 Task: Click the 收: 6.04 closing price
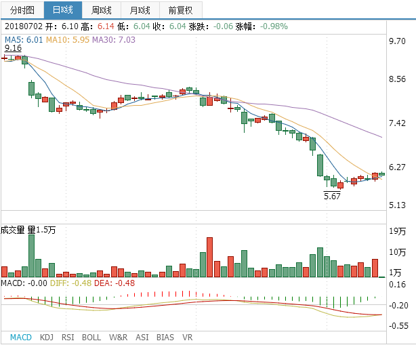(x=169, y=26)
